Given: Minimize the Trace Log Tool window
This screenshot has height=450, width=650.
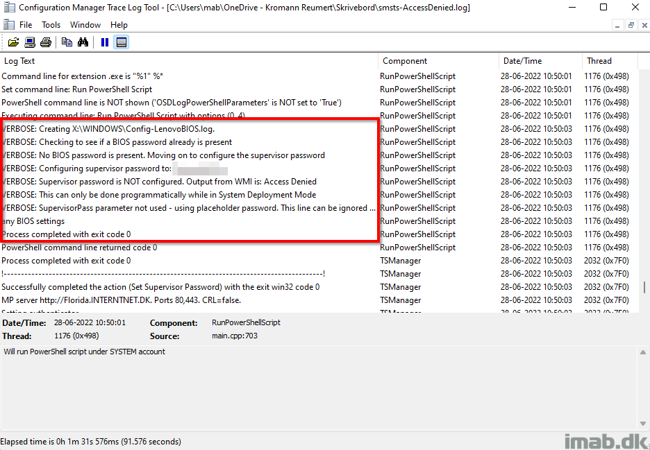Looking at the screenshot, I should pos(572,8).
